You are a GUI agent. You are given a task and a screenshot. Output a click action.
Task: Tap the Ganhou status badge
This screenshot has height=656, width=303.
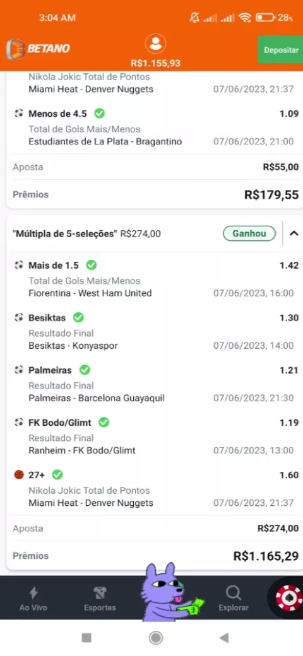point(249,233)
